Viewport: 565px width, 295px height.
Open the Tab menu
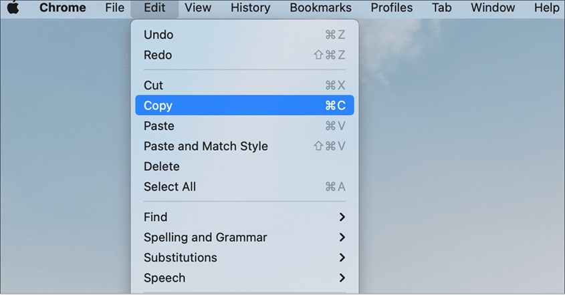tap(442, 7)
